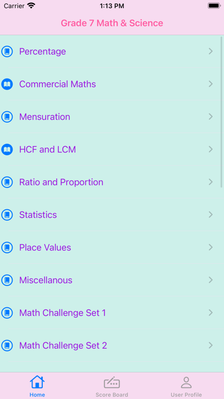
Task: Choose the Math Challenge Set 1 label
Action: tap(62, 313)
